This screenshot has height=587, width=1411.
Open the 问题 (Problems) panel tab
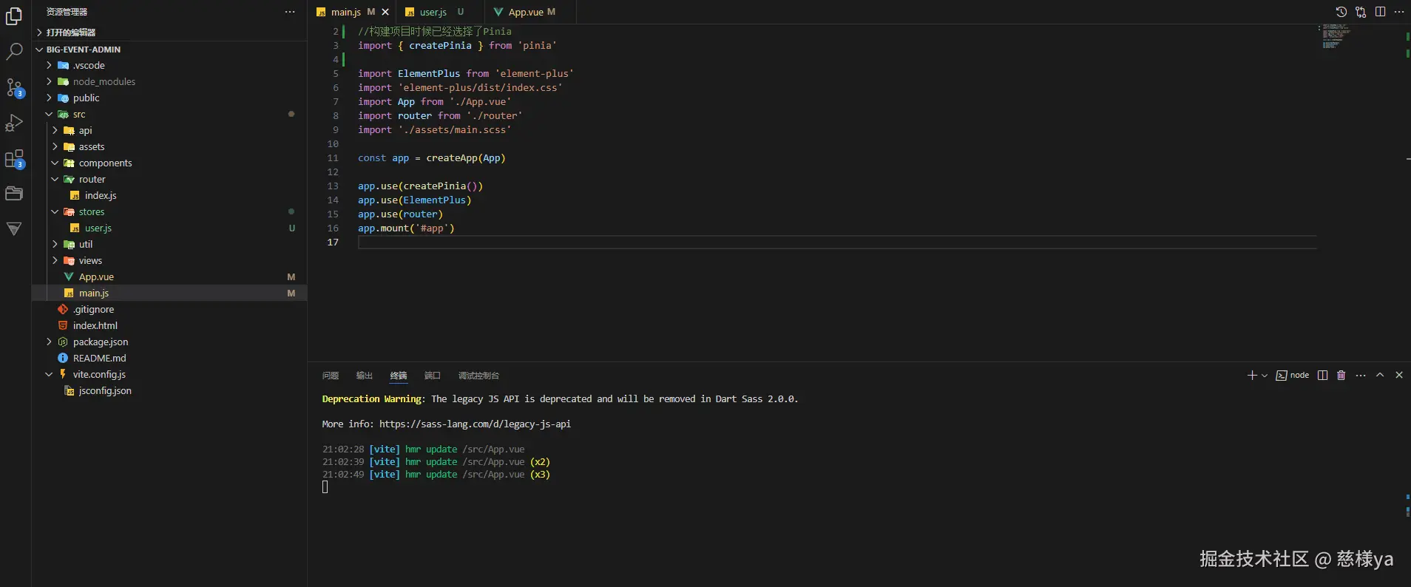tap(331, 376)
